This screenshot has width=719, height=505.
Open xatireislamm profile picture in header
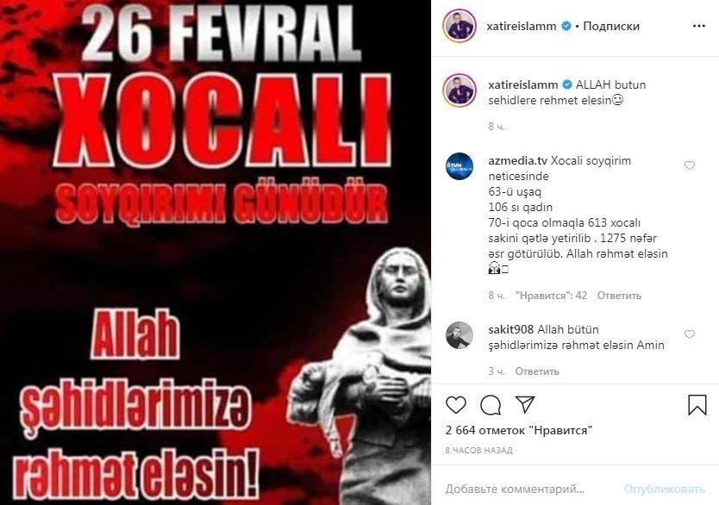[x=460, y=26]
